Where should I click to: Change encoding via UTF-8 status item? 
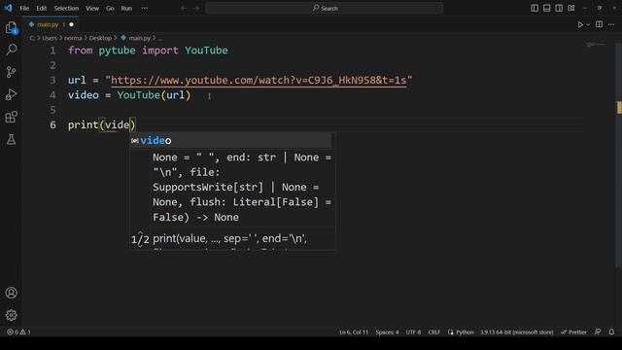413,332
